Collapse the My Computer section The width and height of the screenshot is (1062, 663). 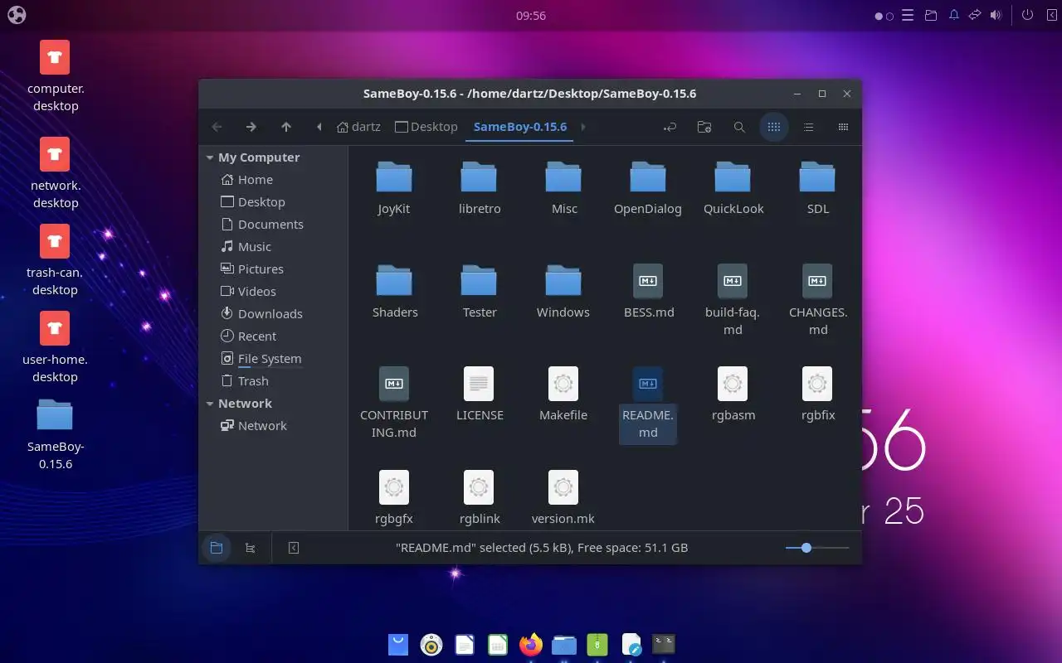point(210,157)
